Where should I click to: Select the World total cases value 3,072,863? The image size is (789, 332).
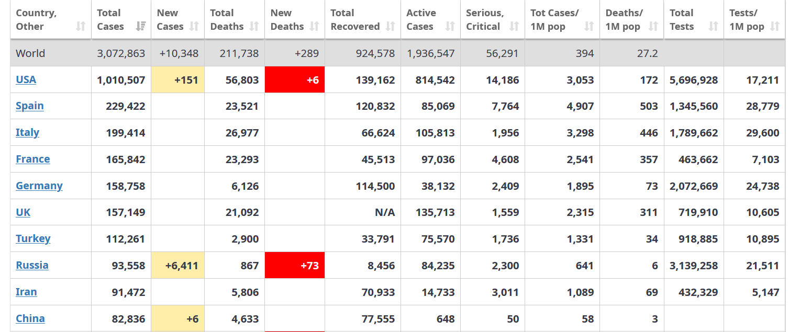click(121, 53)
